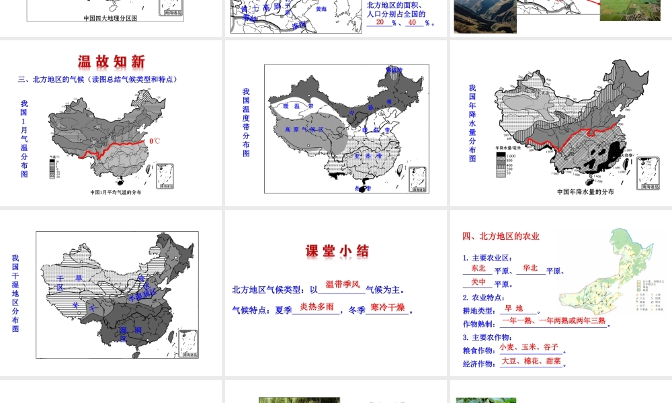Click the label '1. 主要农业区:'
The image size is (672, 403).
click(x=487, y=258)
